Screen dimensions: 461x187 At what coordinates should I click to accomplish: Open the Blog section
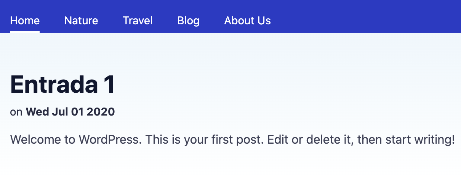click(x=188, y=21)
